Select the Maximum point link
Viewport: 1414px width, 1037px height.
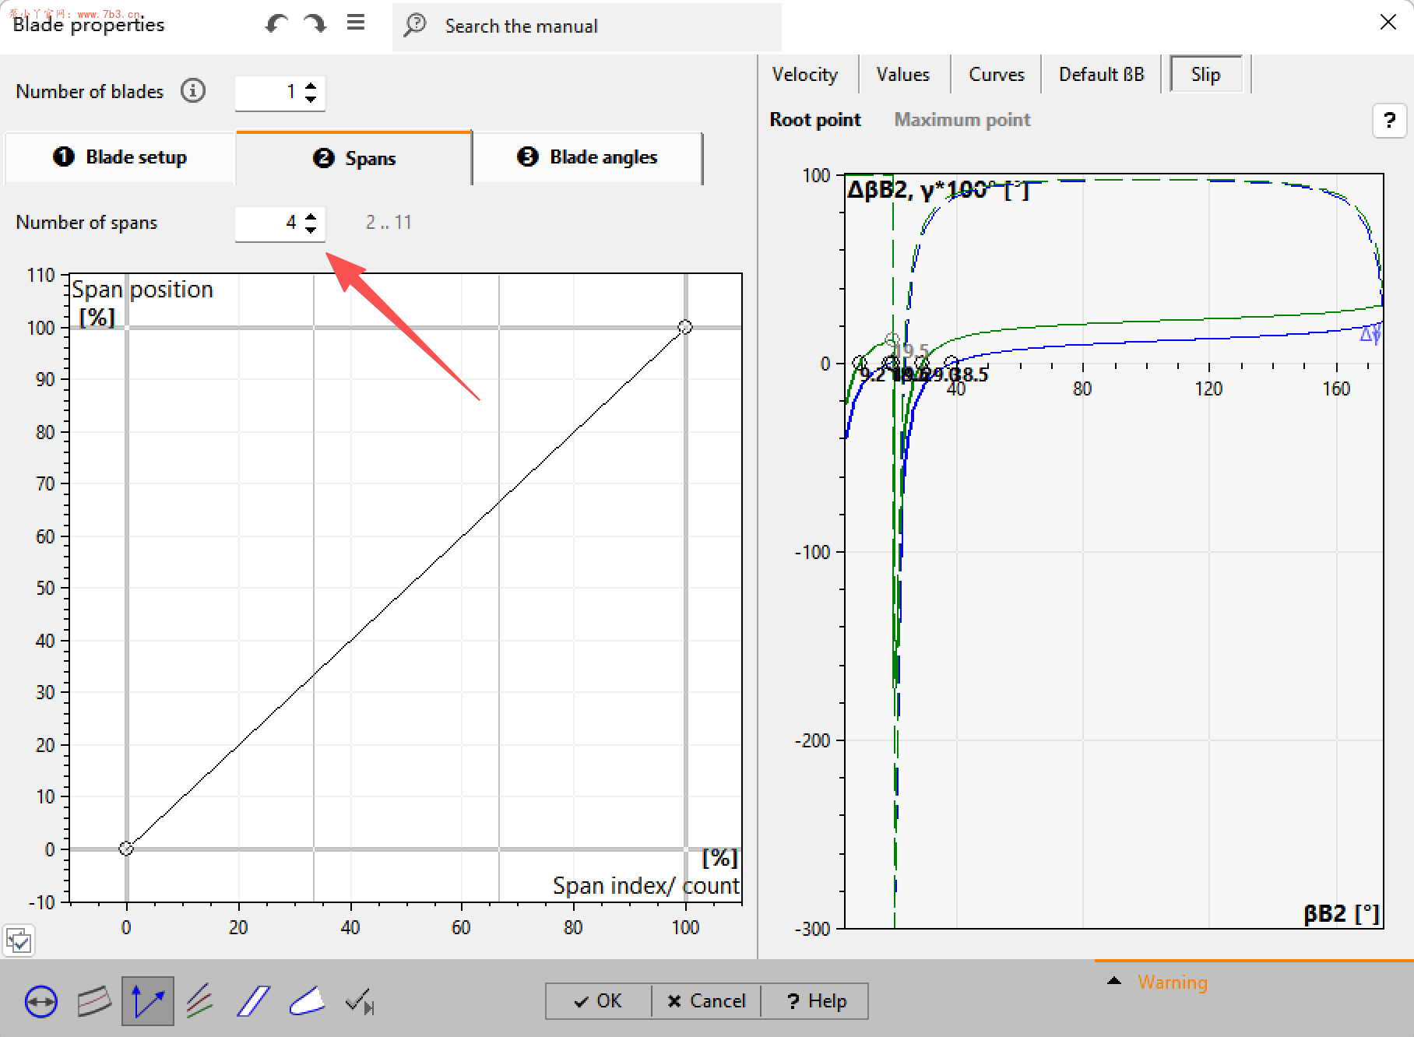click(962, 120)
